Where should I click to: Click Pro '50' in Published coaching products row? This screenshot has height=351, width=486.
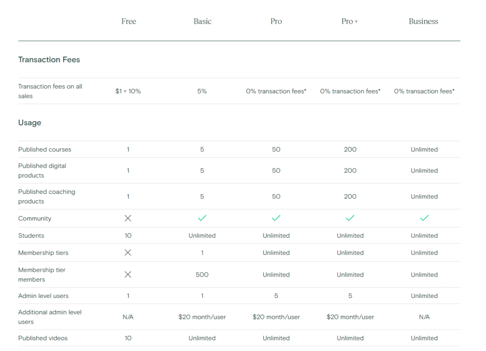point(276,197)
